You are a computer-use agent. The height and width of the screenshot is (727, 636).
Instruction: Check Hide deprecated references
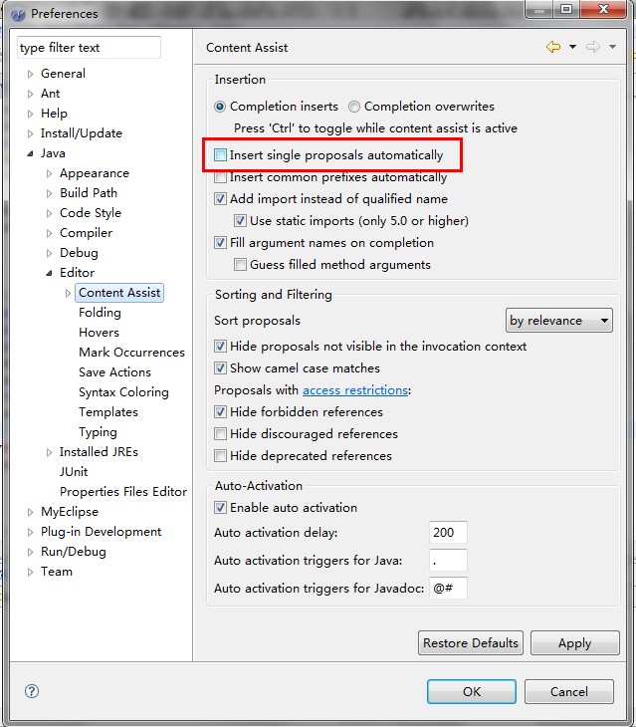[221, 456]
